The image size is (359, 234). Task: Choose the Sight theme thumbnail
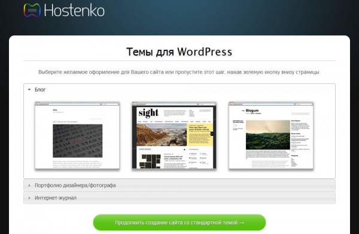click(174, 135)
